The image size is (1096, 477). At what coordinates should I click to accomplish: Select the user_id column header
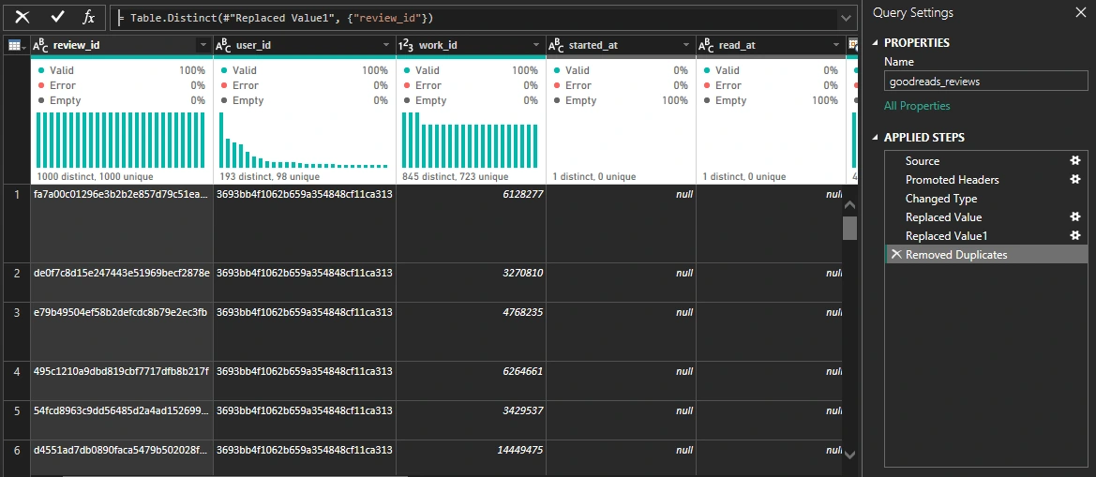click(305, 45)
